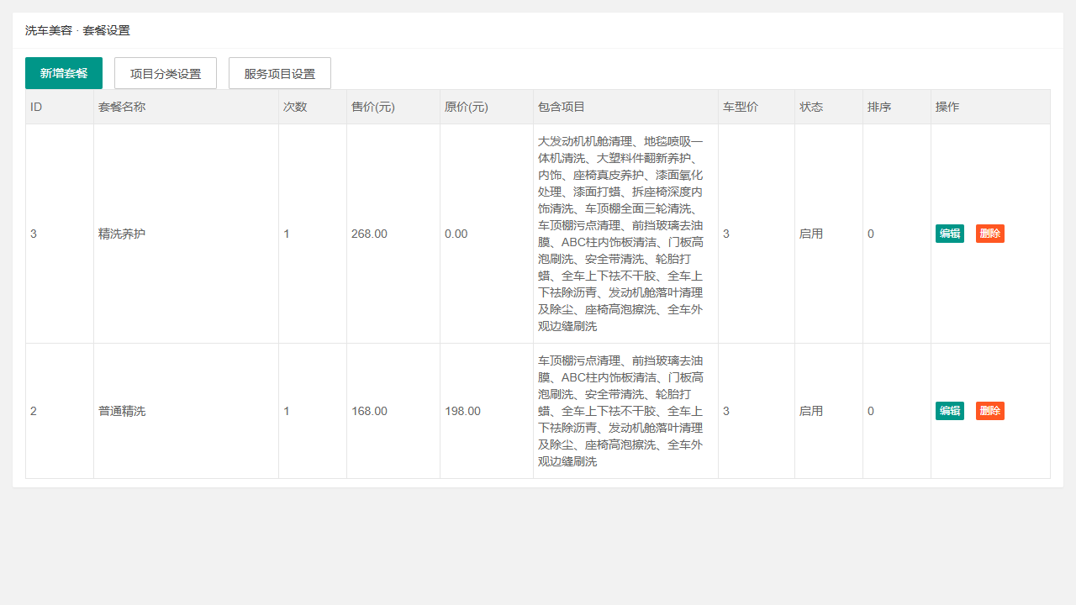Click the 套餐名称 column header
This screenshot has height=605, width=1076.
click(186, 107)
